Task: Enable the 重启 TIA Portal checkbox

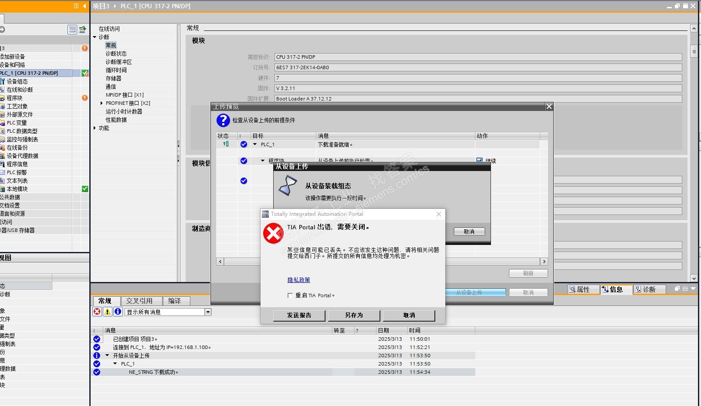Action: [290, 295]
